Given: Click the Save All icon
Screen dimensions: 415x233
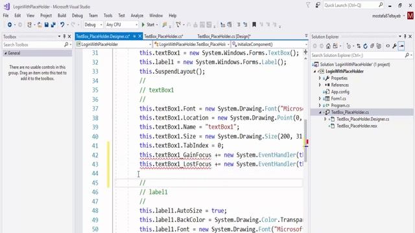Looking at the screenshot, I should [x=53, y=25].
